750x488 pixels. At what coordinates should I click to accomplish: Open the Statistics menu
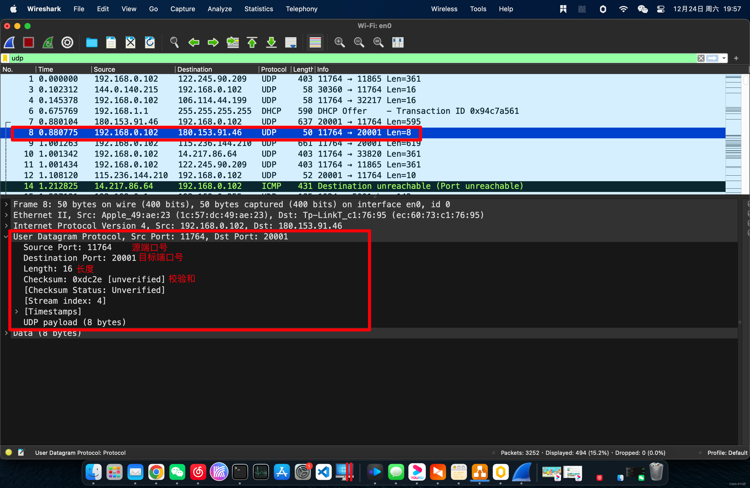(258, 9)
